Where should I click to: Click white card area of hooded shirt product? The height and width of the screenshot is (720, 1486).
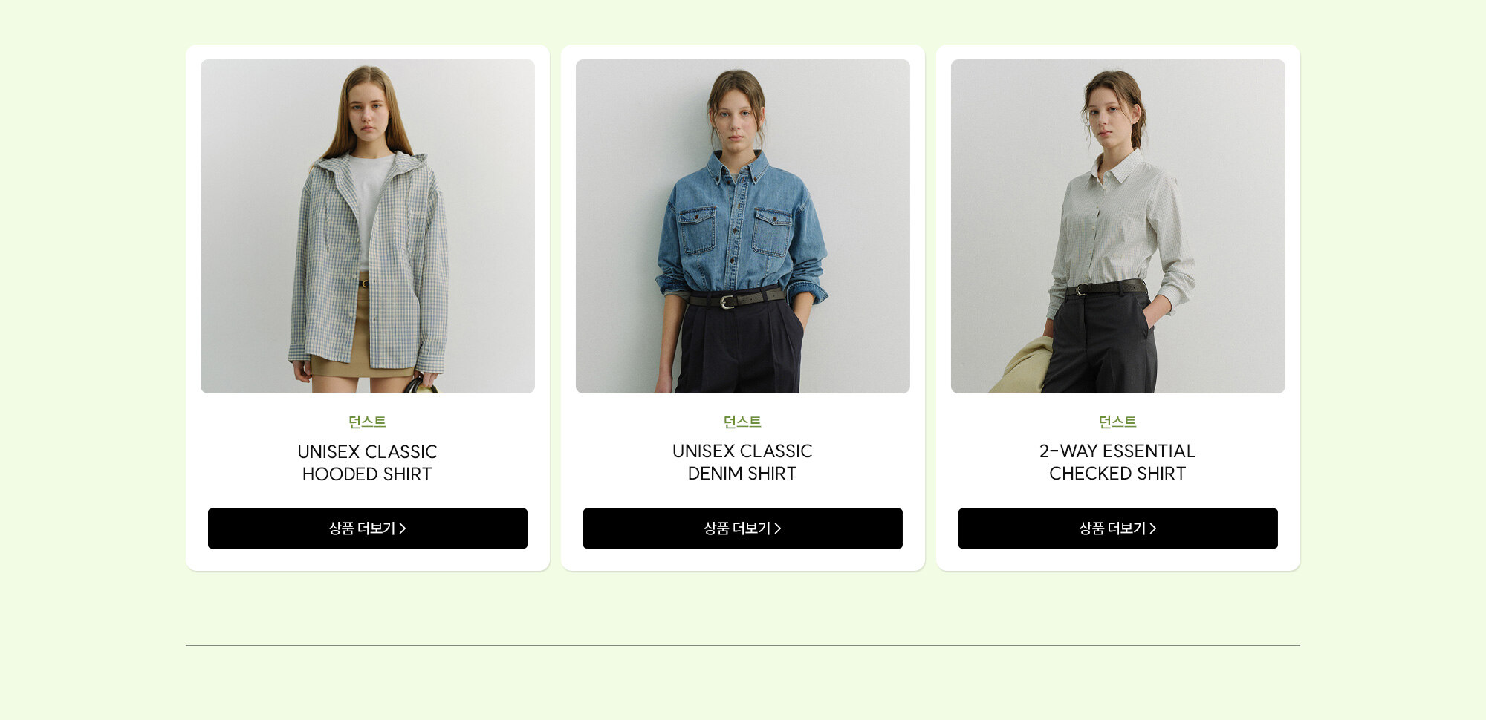pyautogui.click(x=368, y=560)
